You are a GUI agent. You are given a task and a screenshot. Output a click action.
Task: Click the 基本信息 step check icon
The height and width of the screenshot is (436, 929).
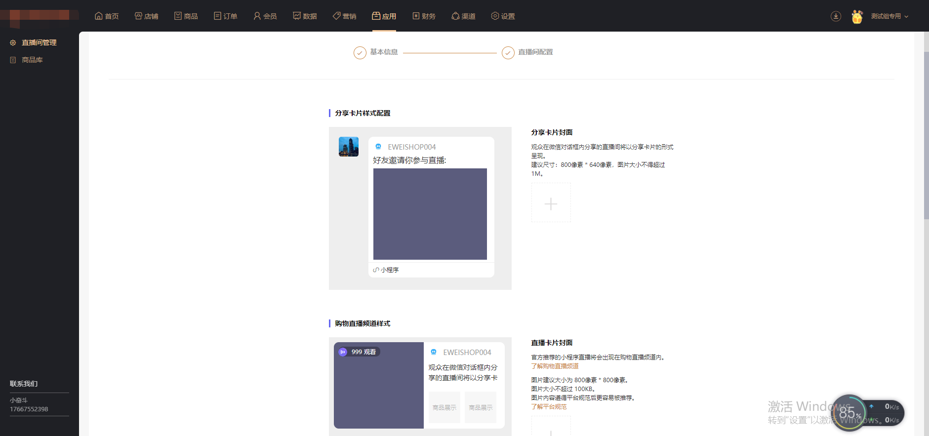360,52
